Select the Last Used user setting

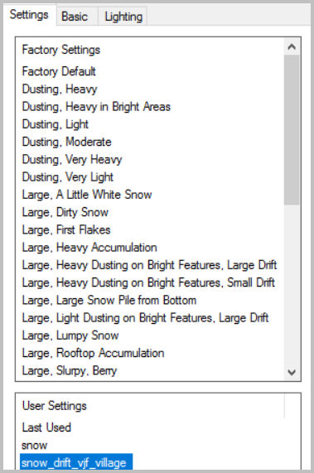[x=46, y=427]
